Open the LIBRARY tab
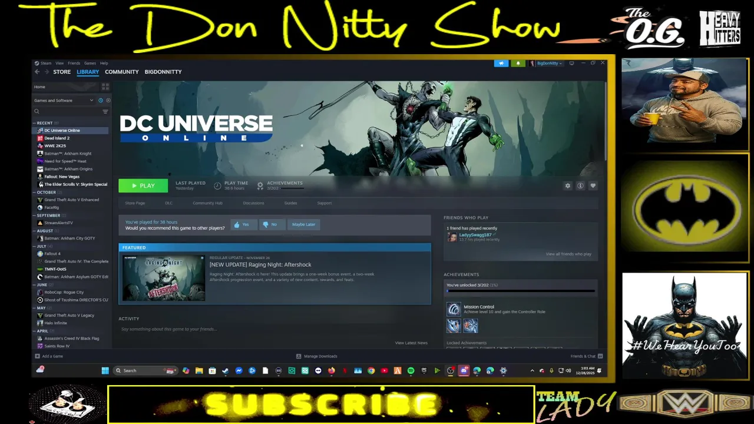The height and width of the screenshot is (424, 754). coord(88,72)
